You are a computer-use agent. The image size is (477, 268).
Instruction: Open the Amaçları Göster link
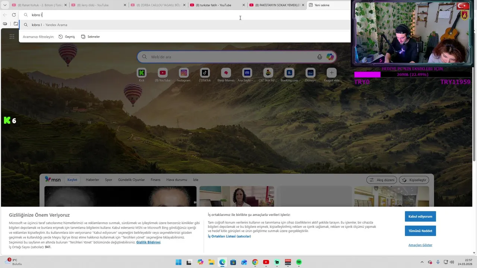point(420,245)
